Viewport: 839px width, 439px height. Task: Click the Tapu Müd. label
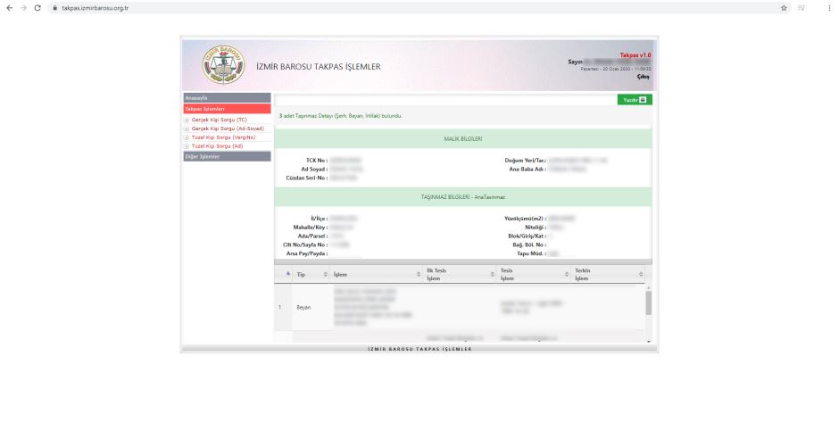pos(531,253)
